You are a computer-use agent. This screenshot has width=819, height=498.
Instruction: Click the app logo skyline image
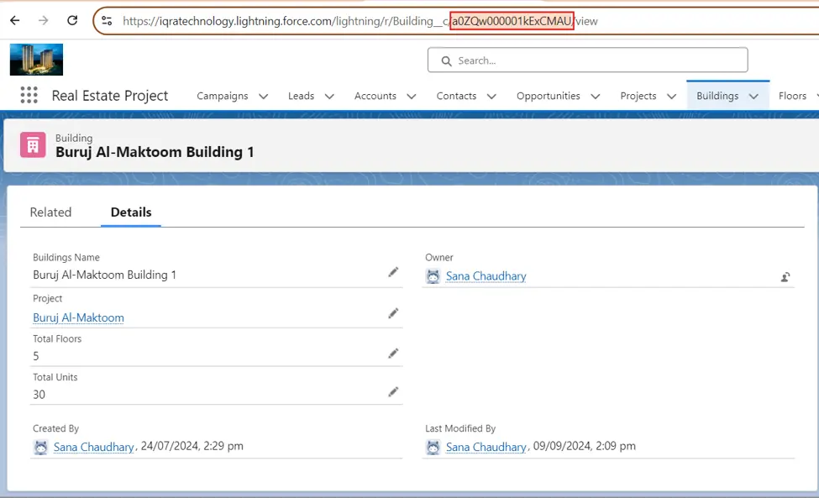pyautogui.click(x=37, y=60)
